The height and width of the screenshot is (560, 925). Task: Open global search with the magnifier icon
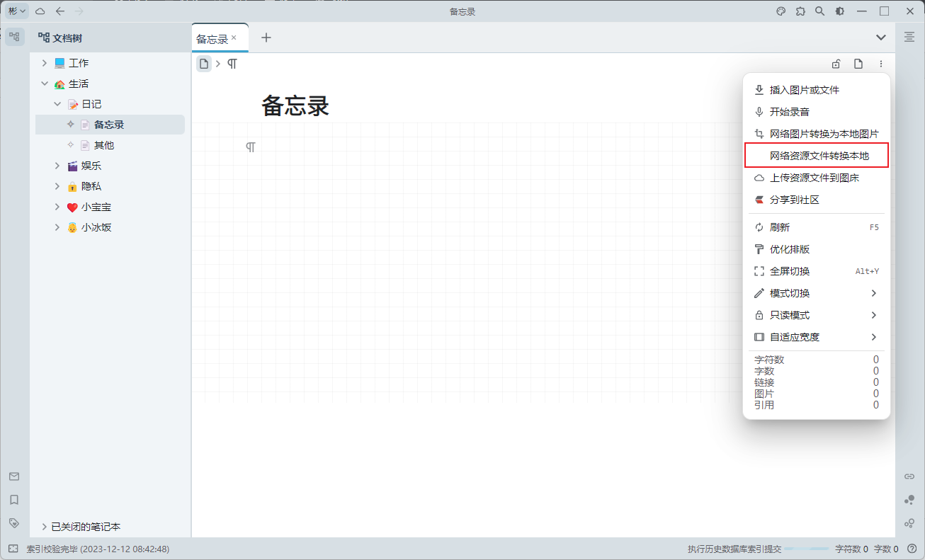click(x=819, y=11)
